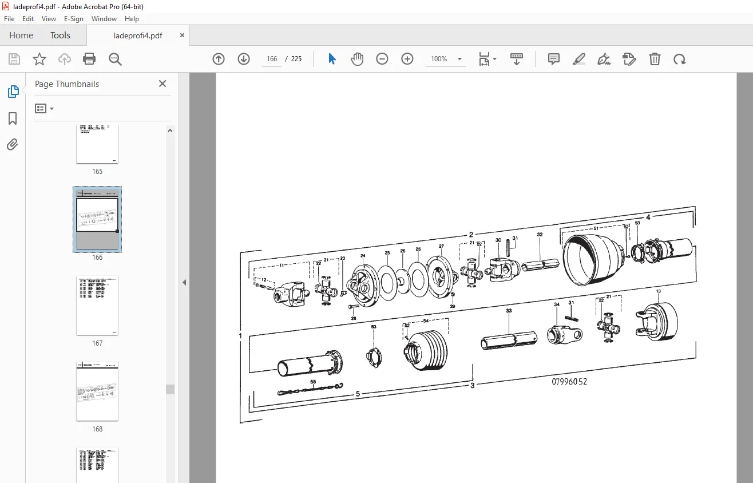Viewport: 753px width, 483px height.
Task: Go to the next page arrow
Action: coord(244,59)
